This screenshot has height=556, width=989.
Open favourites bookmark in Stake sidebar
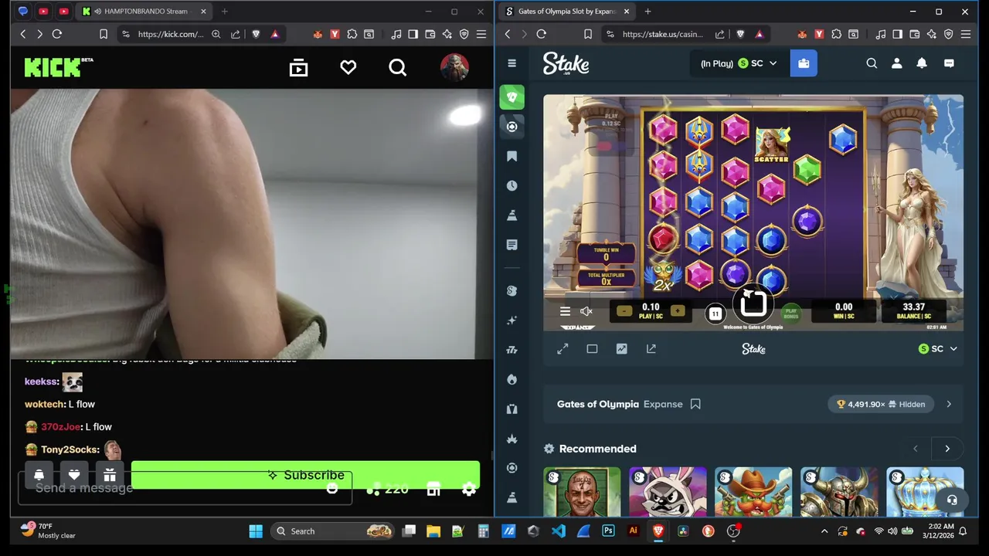pyautogui.click(x=511, y=157)
